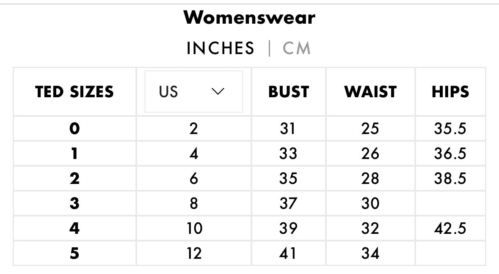This screenshot has width=499, height=274.
Task: Select the TED SIZES column header
Action: click(x=74, y=92)
